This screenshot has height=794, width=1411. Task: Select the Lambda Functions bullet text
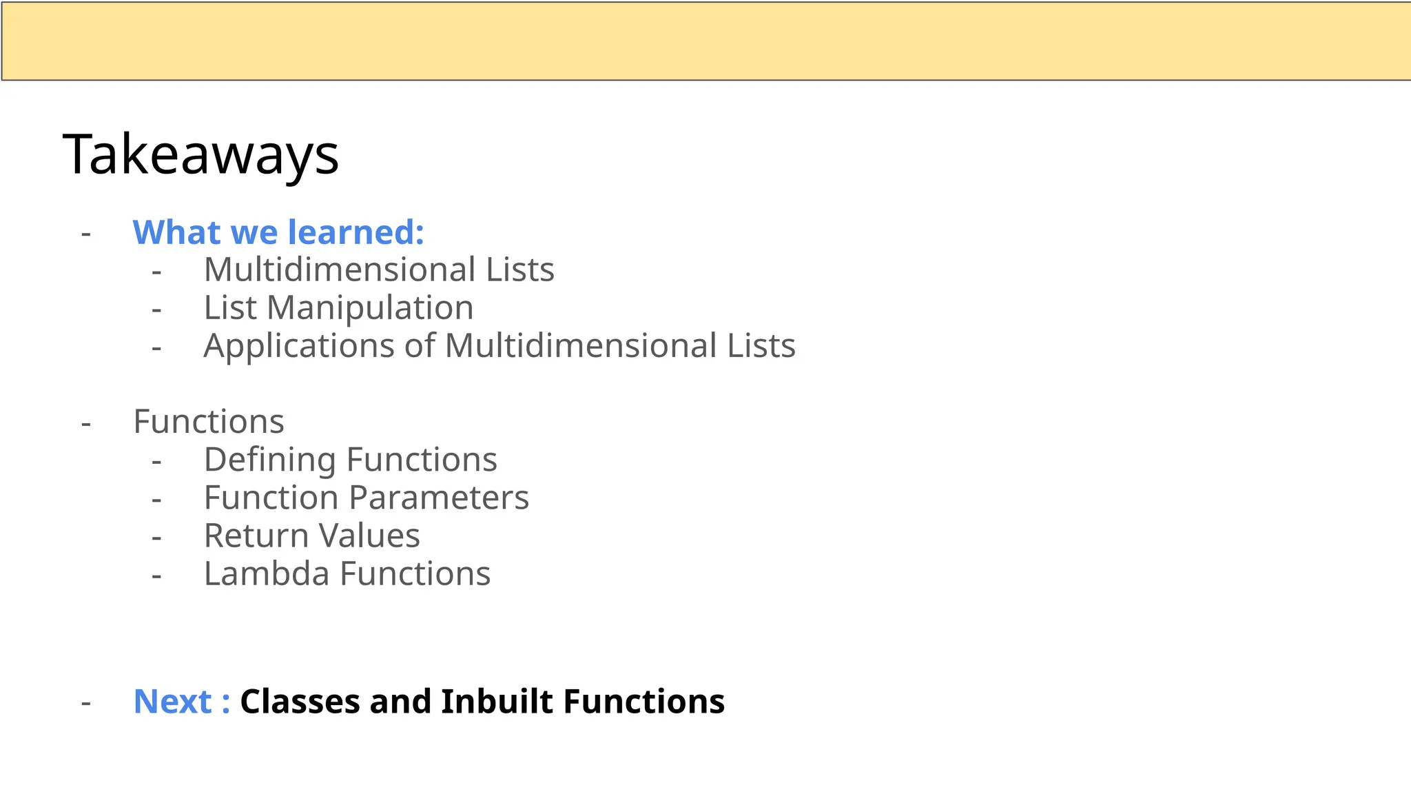[x=347, y=573]
